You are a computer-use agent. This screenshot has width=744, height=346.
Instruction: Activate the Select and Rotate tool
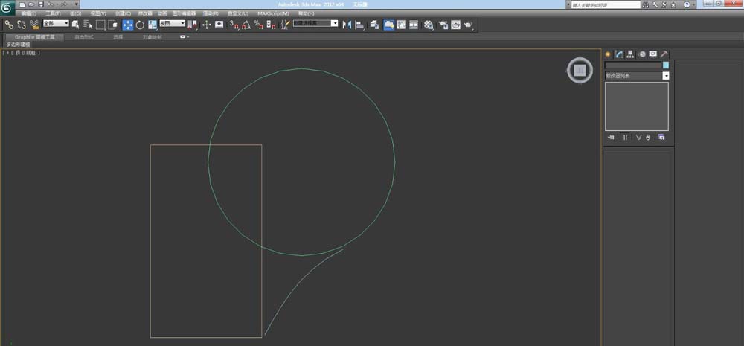click(x=140, y=25)
